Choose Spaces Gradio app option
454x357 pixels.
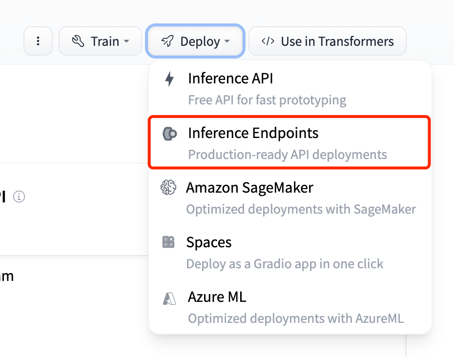coord(289,253)
